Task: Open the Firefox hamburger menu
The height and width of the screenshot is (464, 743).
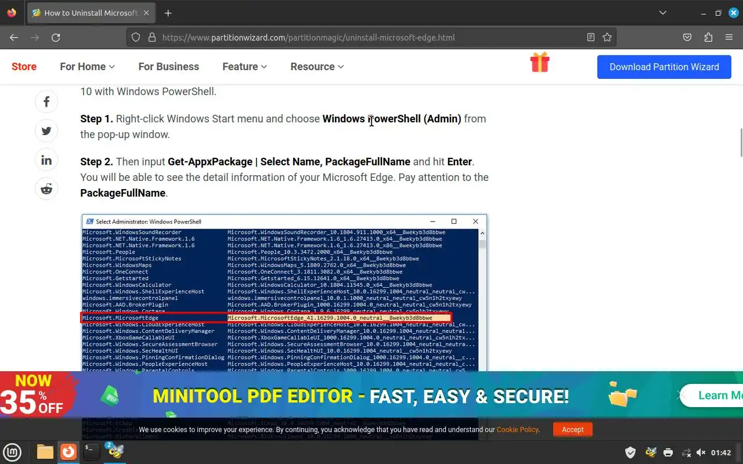Action: 729,37
